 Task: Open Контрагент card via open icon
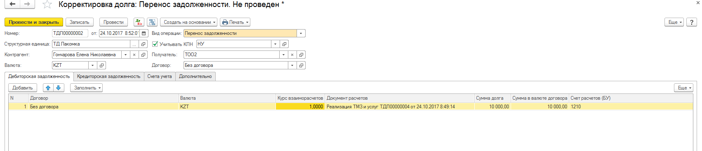coord(143,55)
